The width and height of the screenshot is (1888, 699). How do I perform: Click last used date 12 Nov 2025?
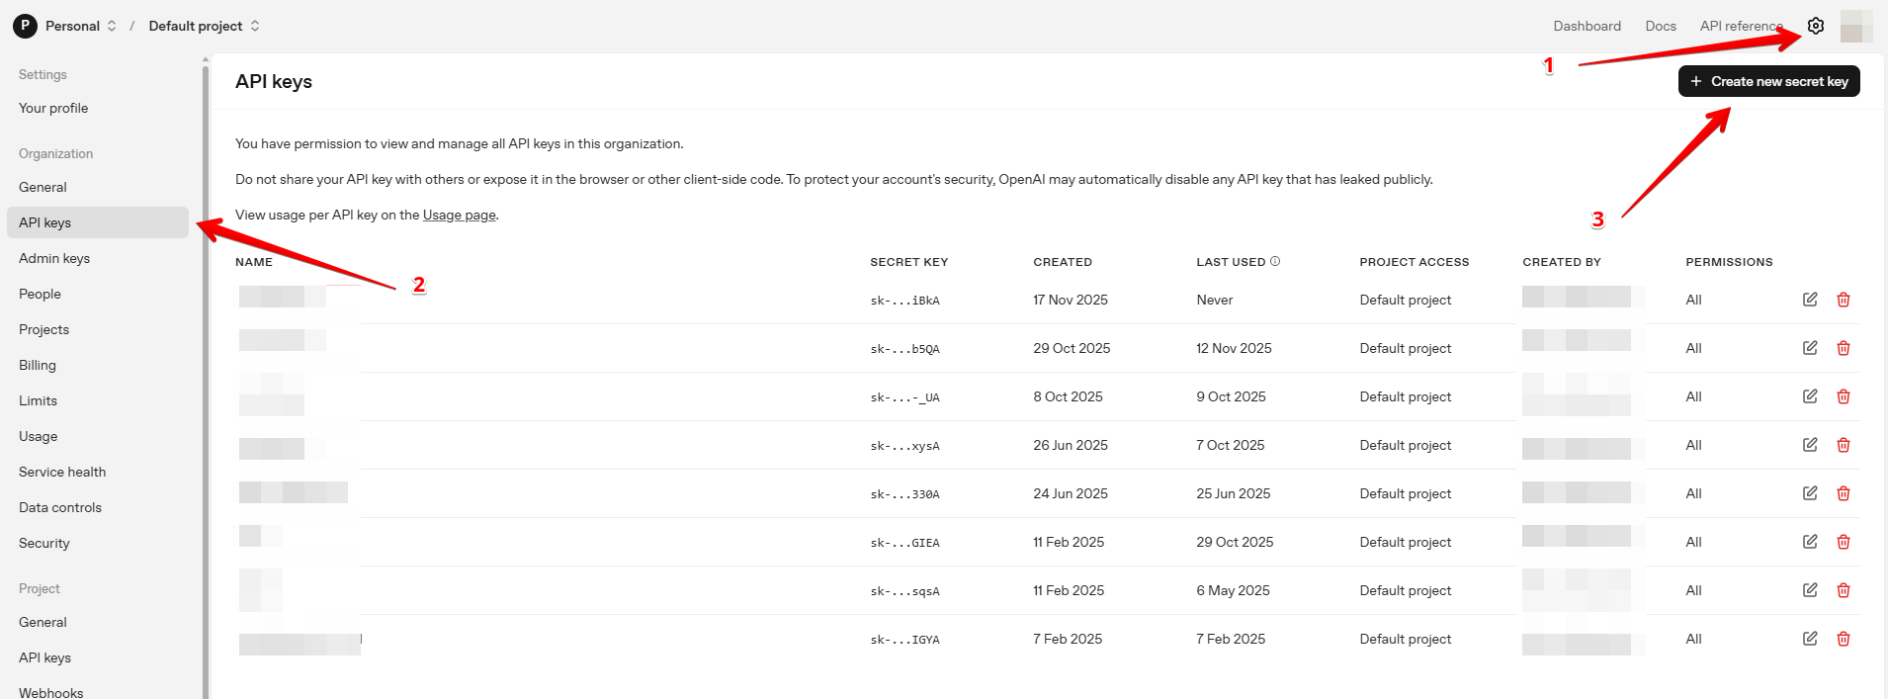pyautogui.click(x=1234, y=348)
